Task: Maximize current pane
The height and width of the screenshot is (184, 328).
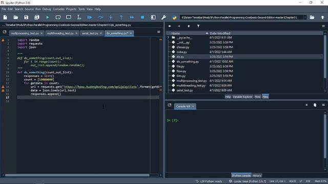Action: tap(153, 17)
